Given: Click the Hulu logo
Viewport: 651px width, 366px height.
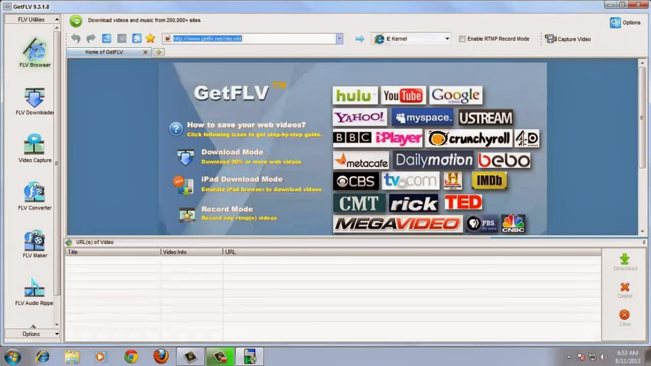Looking at the screenshot, I should [355, 96].
